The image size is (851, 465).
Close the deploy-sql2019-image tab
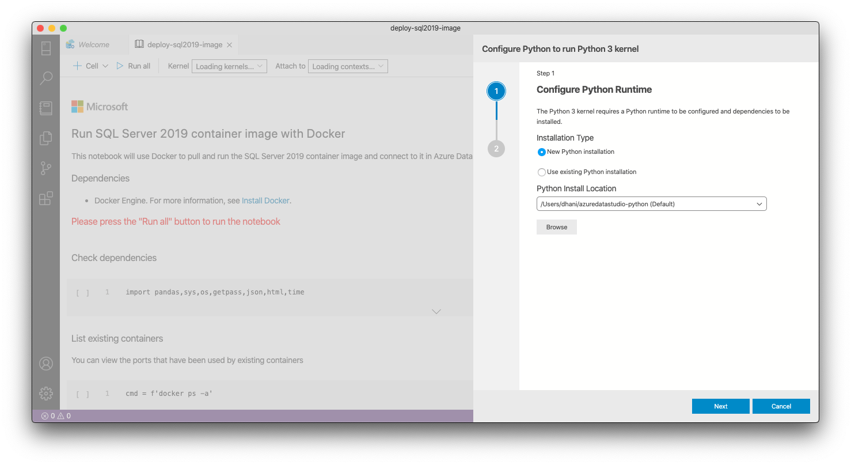[x=229, y=45]
